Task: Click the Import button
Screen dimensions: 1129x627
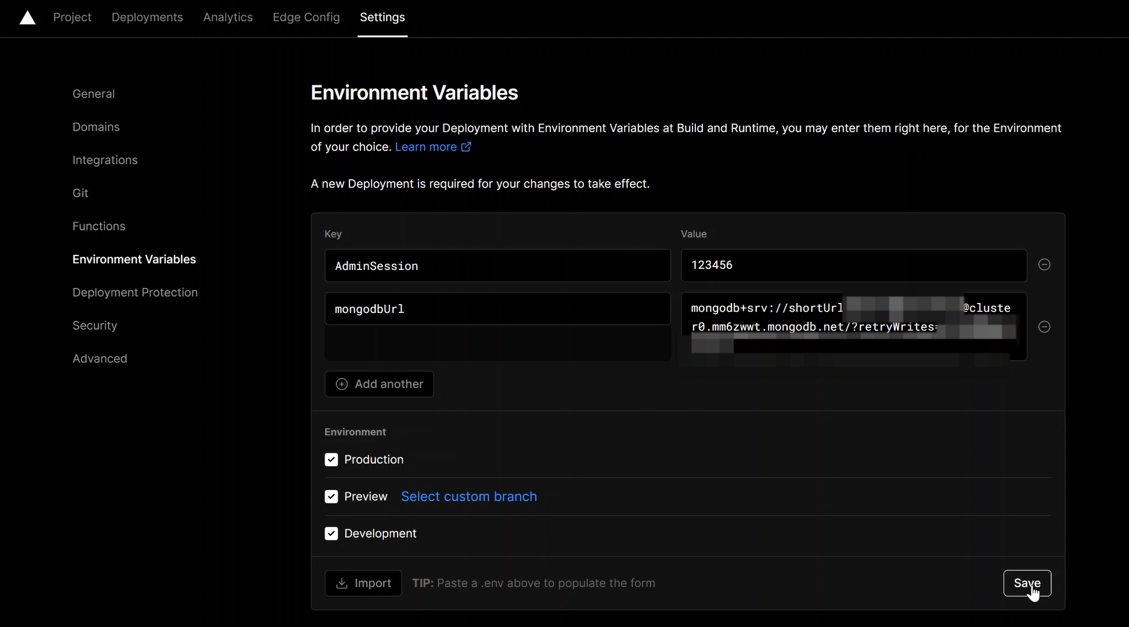Action: pos(363,583)
